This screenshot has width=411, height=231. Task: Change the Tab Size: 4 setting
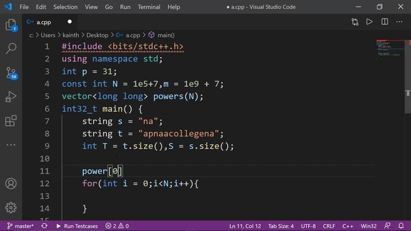pos(281,226)
